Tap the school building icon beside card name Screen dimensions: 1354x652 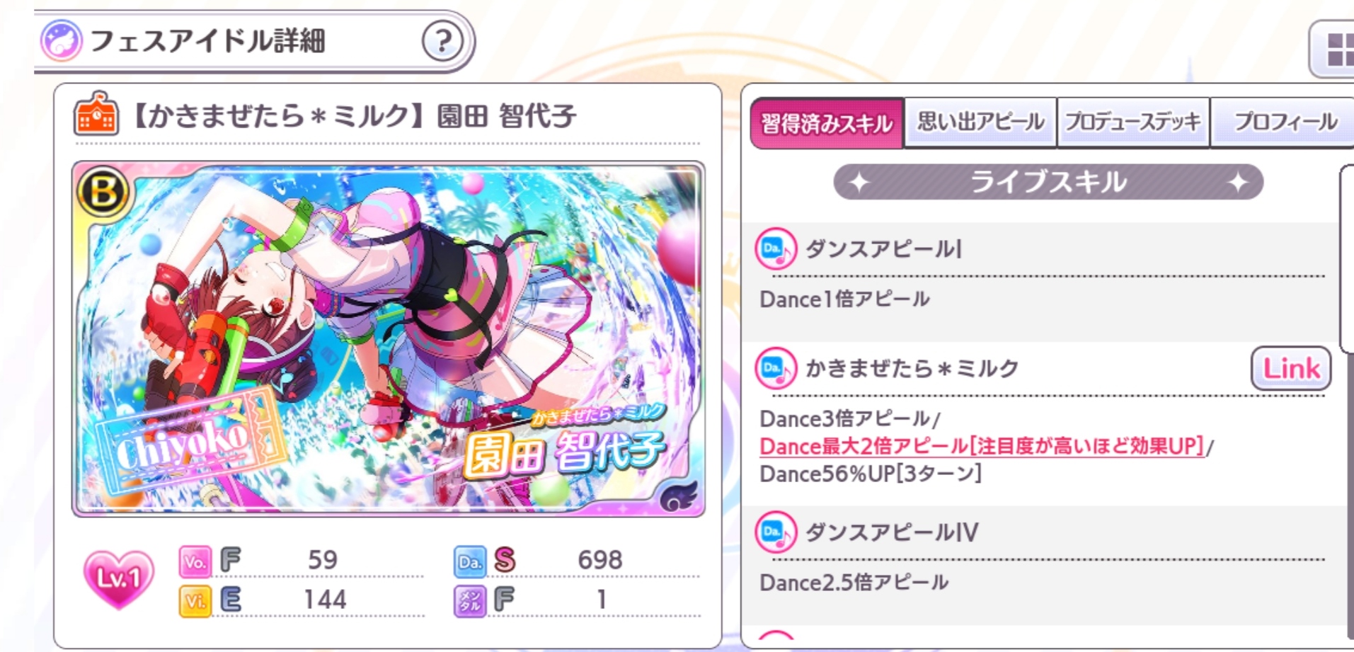click(x=96, y=113)
